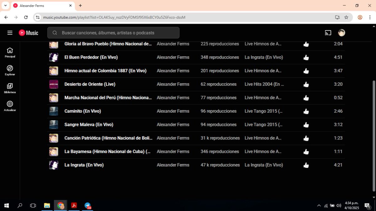Screen dimensions: 376x211
Task: Open a new browser tab
Action: (80, 6)
